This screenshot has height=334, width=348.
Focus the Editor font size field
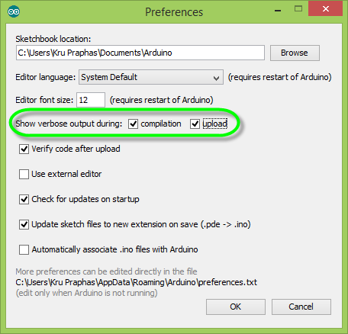[x=91, y=100]
